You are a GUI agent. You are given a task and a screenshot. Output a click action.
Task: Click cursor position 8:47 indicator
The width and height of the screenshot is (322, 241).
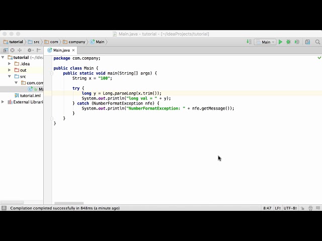click(267, 208)
